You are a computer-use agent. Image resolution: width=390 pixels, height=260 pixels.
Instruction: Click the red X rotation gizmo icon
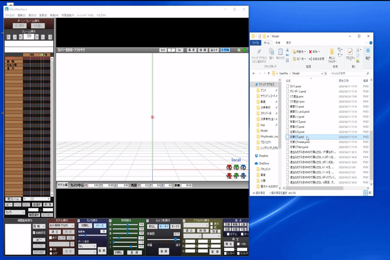[x=229, y=167]
